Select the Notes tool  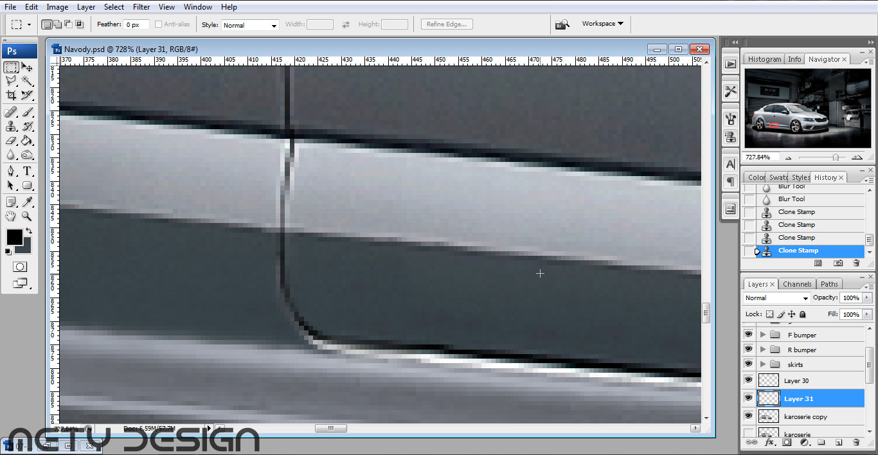(x=11, y=202)
